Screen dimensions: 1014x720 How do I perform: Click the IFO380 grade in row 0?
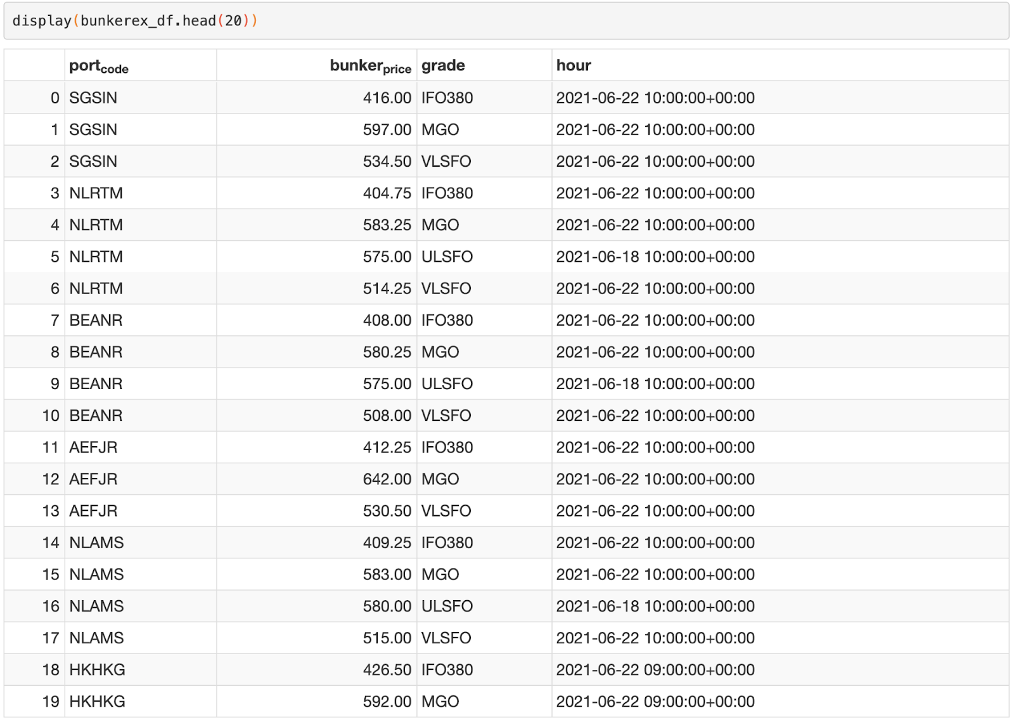point(447,98)
